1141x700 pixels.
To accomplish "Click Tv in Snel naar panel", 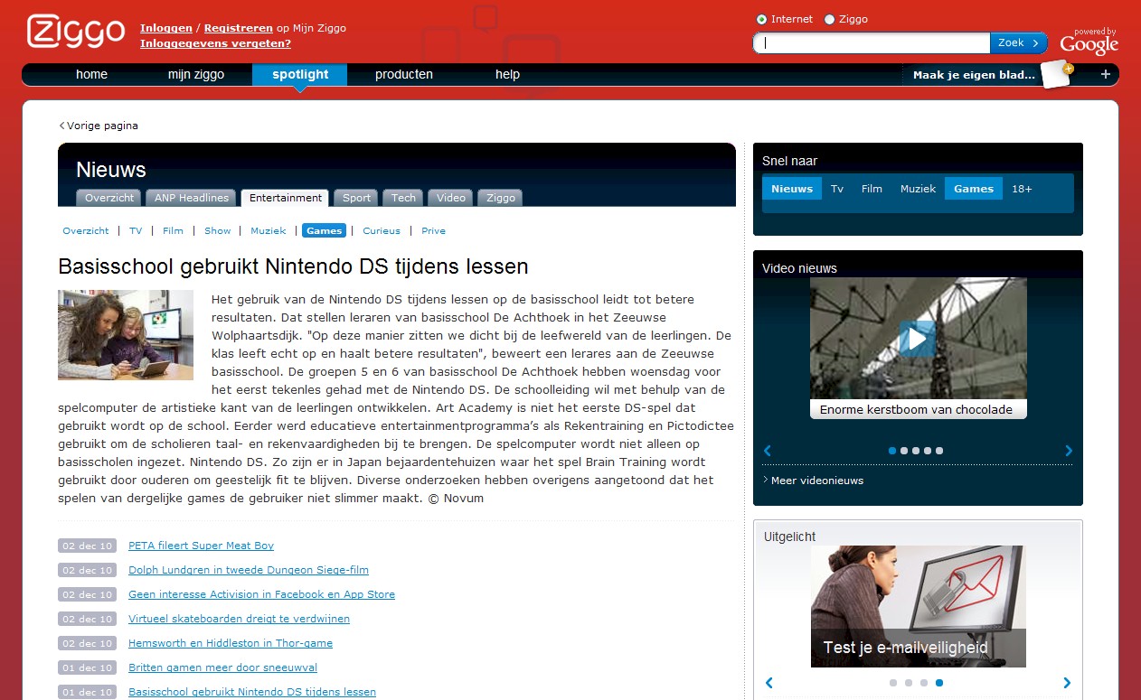I will point(837,189).
